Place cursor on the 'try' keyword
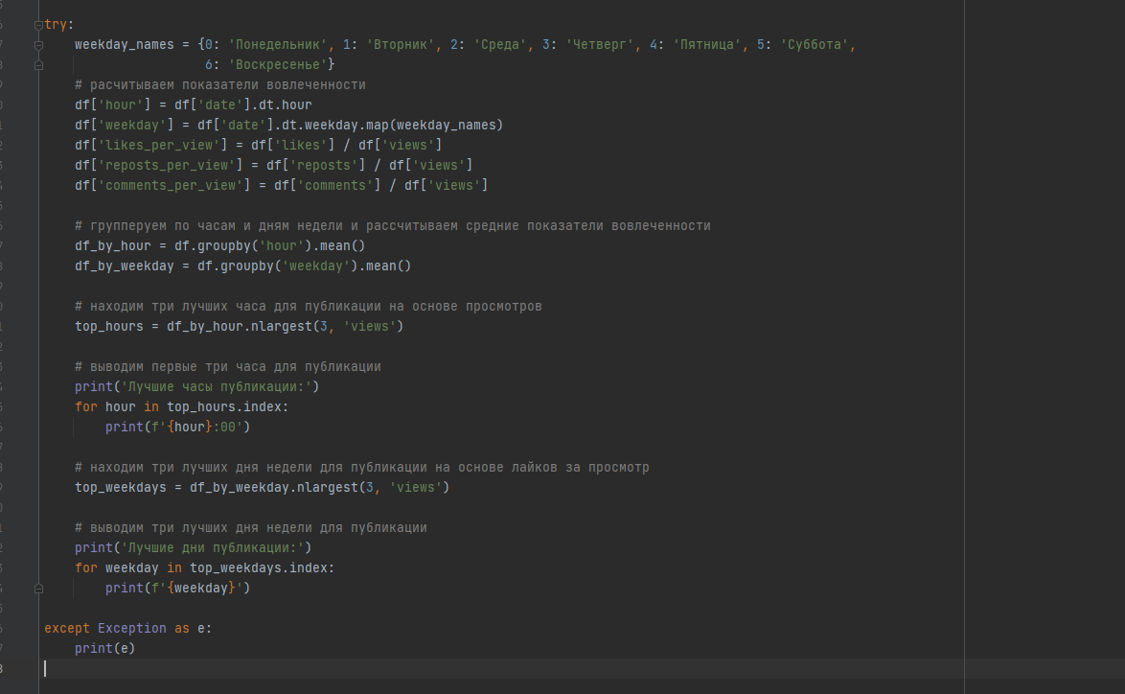 [x=56, y=25]
